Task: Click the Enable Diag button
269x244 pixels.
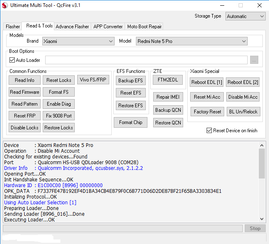Action: pos(59,104)
